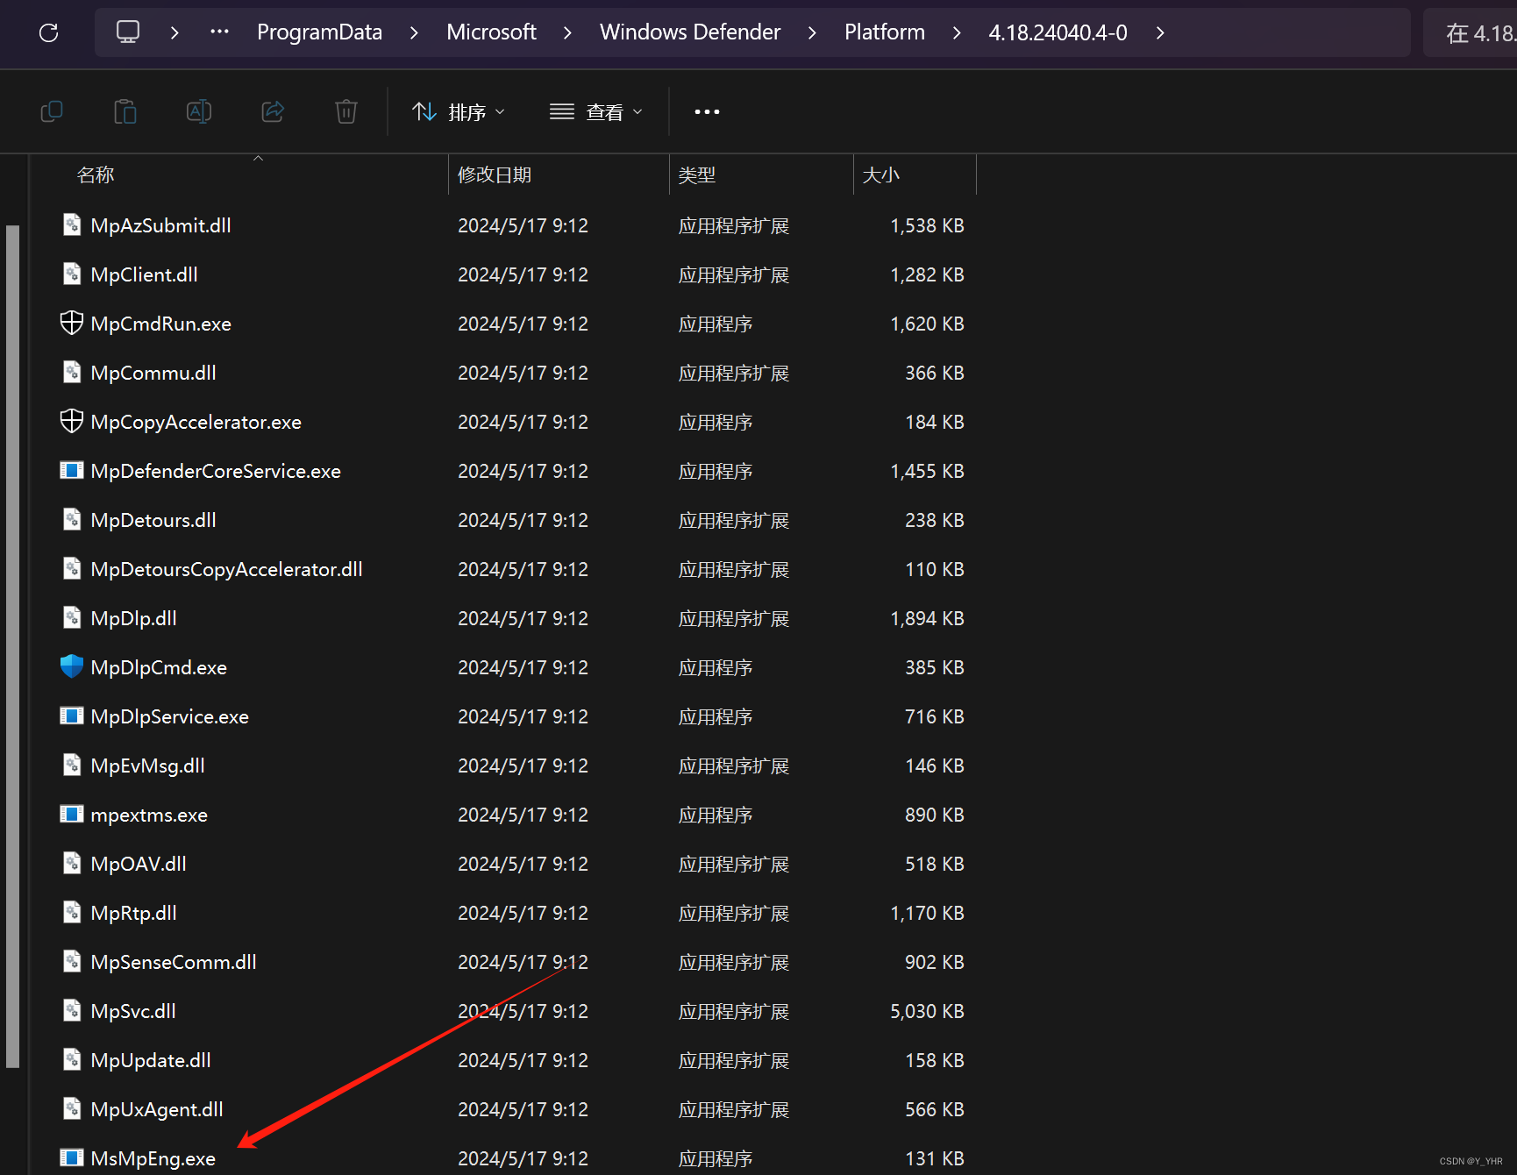Open the ProgramData breadcrumb
The height and width of the screenshot is (1175, 1517).
[x=319, y=32]
